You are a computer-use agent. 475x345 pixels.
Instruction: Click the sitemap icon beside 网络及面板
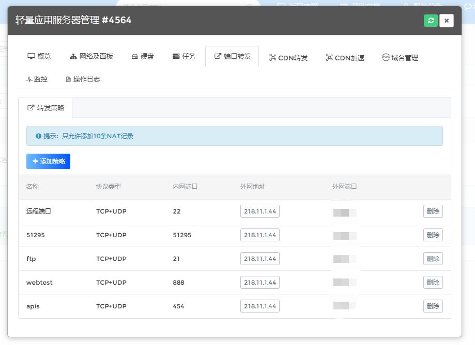[x=73, y=57]
